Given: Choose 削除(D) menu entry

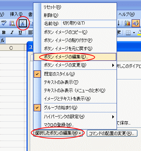Looking at the screenshot, I should [x=75, y=15].
